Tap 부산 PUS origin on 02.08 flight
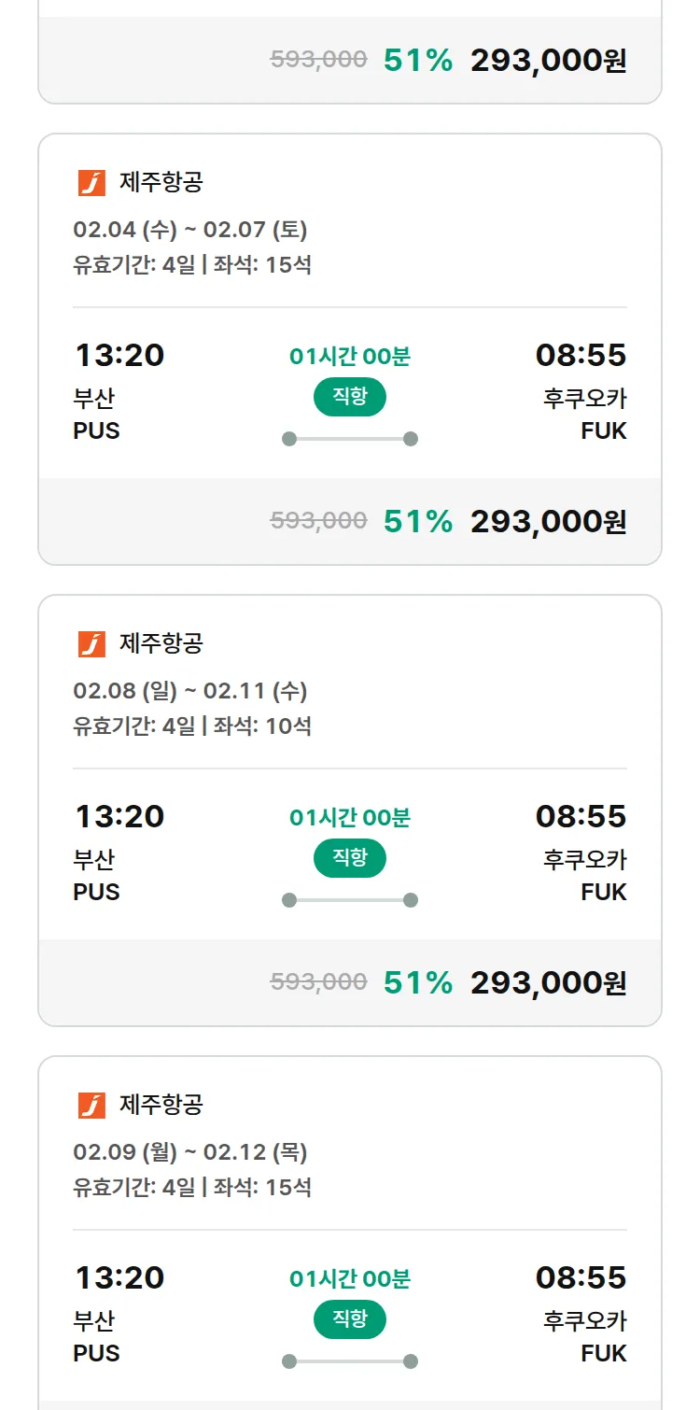700x1410 pixels. click(x=96, y=875)
